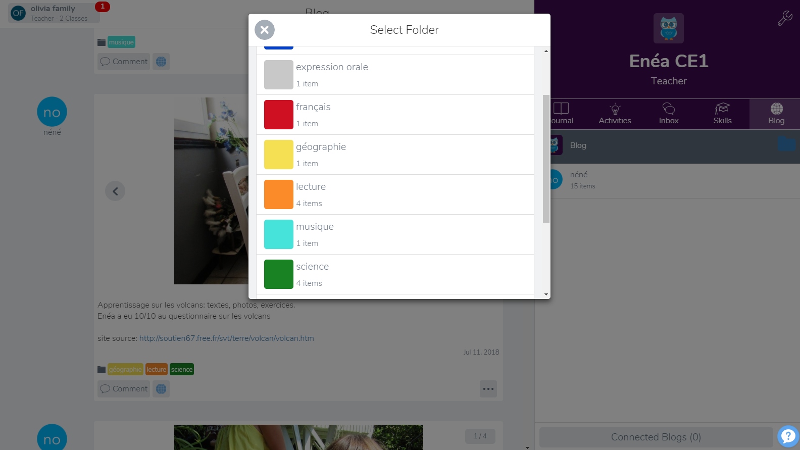Open the Inbox chat icon tab
The image size is (800, 450).
pyautogui.click(x=669, y=114)
